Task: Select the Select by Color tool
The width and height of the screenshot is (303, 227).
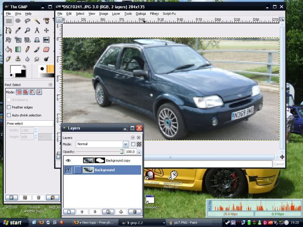Action: pos(46,21)
